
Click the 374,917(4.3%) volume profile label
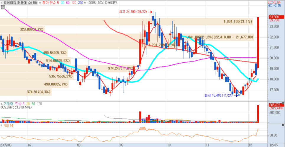coord(39,92)
